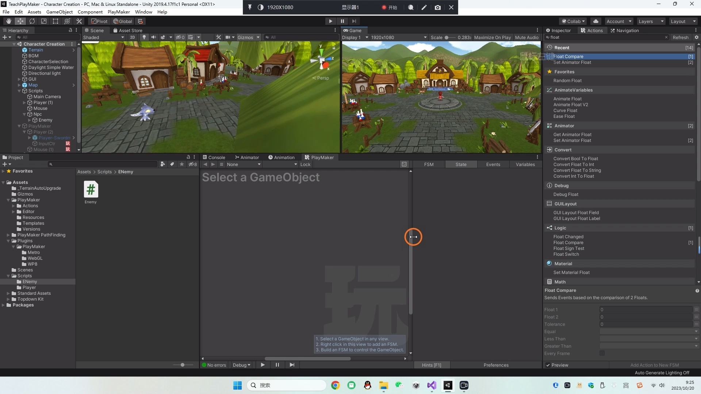Click the grid snapping icon
This screenshot has width=701, height=394.
[x=140, y=21]
